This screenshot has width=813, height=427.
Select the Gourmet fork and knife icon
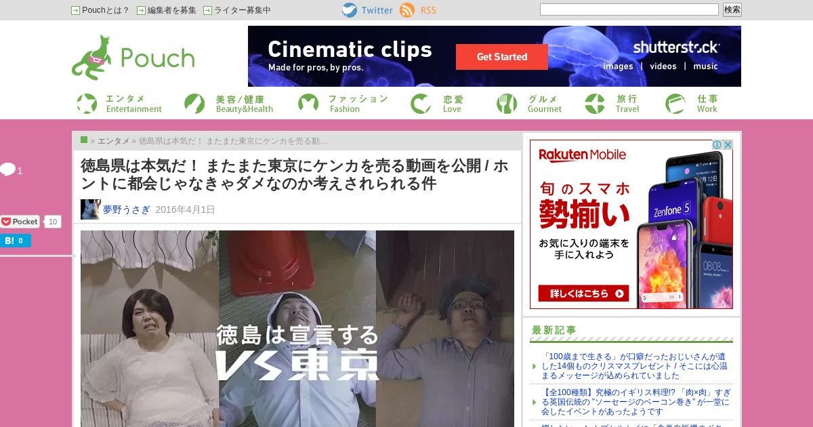(507, 104)
